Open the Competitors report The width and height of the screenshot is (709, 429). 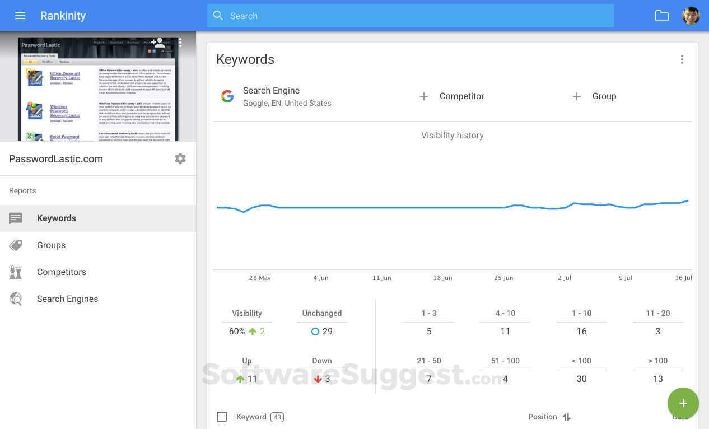(61, 272)
